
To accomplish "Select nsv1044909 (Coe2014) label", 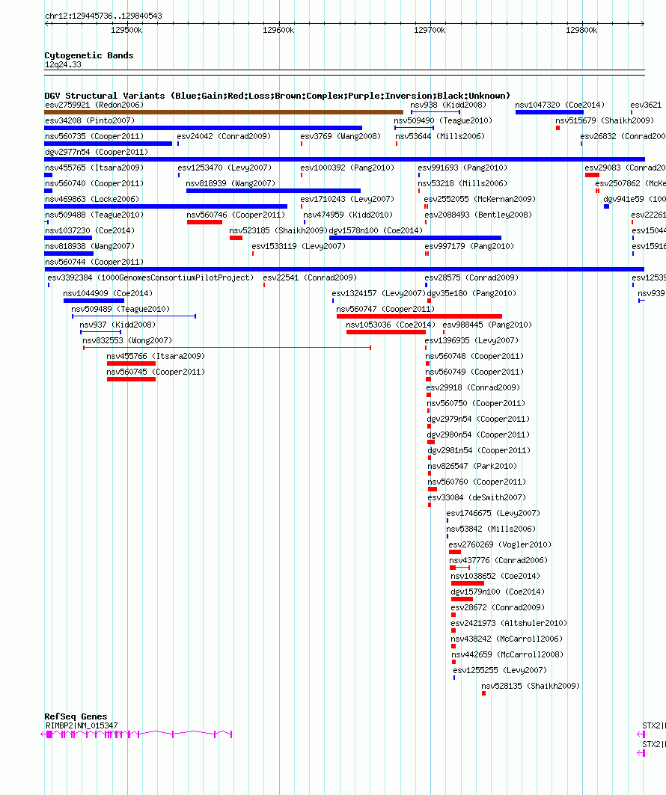I will 108,294.
